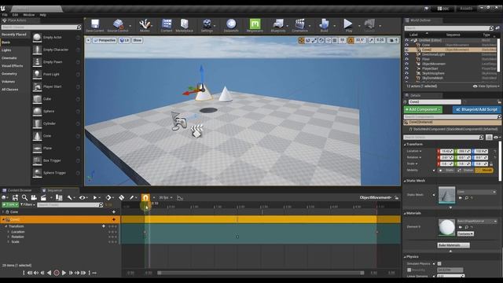Enable the Simulate Physics checkbox
503x283 pixels.
pyautogui.click(x=439, y=264)
